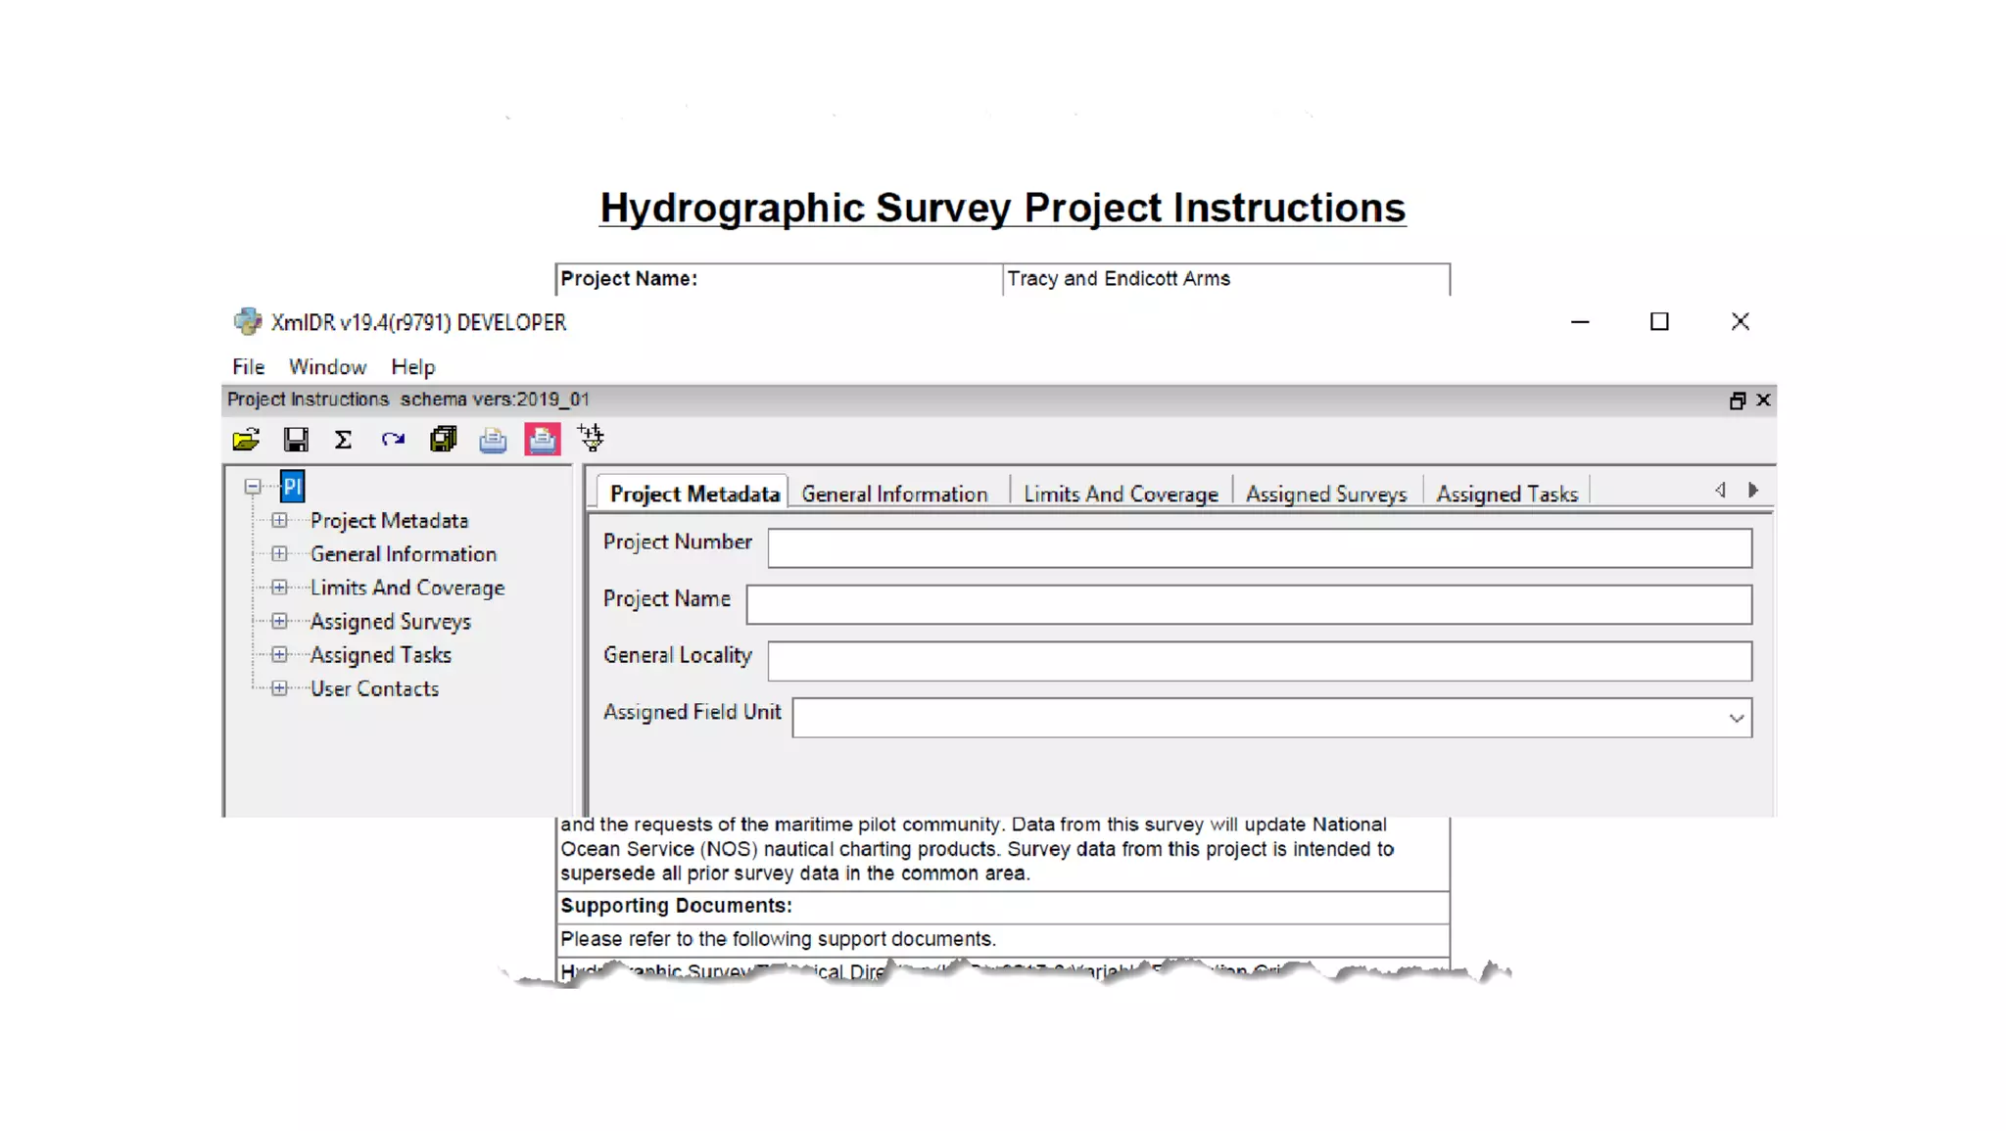This screenshot has width=2006, height=1131.
Task: Expand Assigned Tasks tree node
Action: click(x=279, y=654)
